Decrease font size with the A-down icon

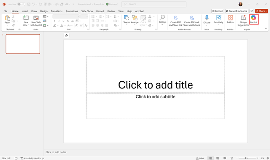coord(81,25)
